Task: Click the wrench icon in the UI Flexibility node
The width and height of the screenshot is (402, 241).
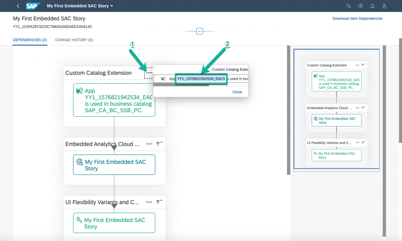Action: pos(79,220)
